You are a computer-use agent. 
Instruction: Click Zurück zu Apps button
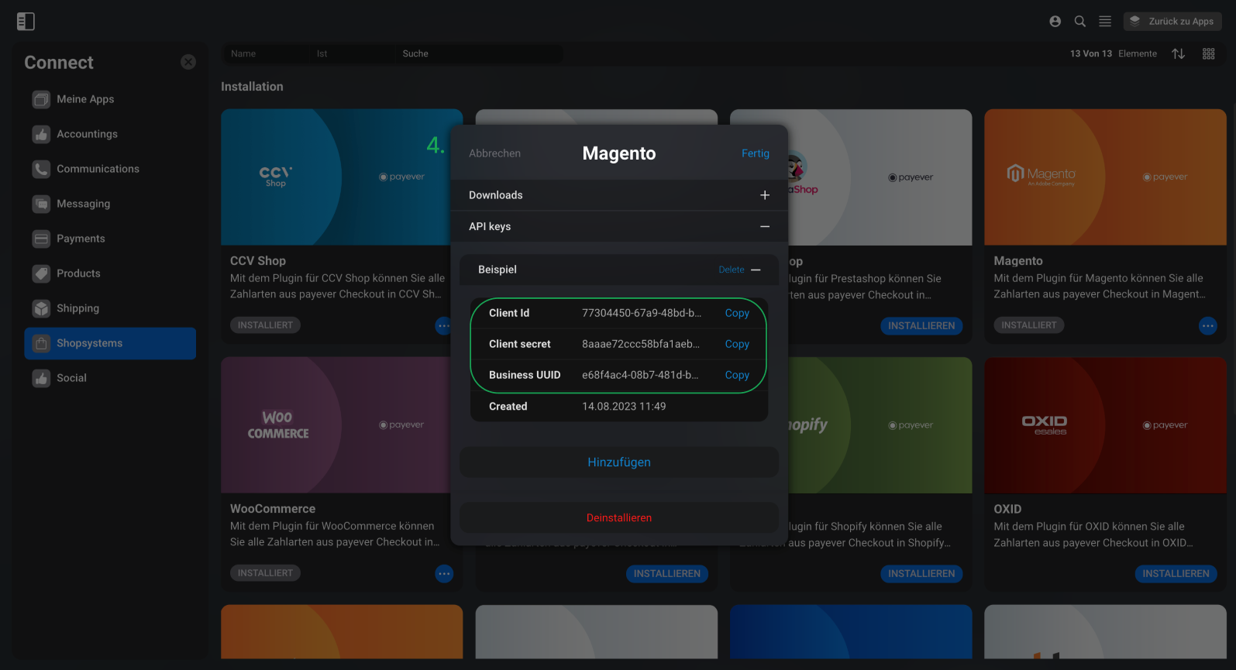tap(1172, 22)
